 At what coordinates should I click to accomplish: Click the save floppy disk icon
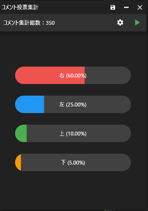coord(113,7)
